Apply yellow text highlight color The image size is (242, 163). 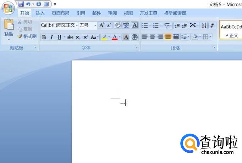click(104, 37)
